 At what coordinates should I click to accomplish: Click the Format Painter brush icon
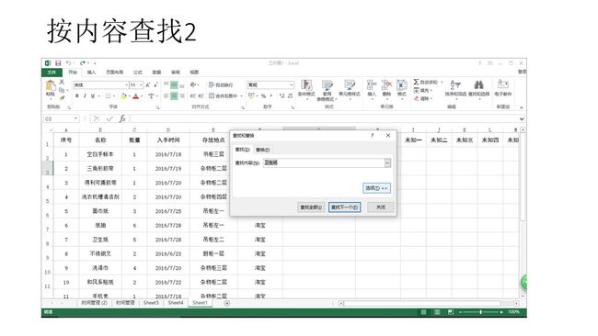point(62,98)
